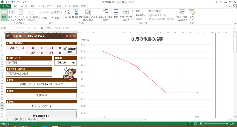The width and height of the screenshot is (237, 127).
Task: Switch to the 使い方 sheet tab
Action: pos(18,119)
